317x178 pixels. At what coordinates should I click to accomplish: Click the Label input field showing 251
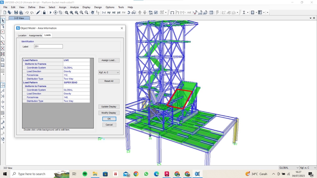[48, 46]
